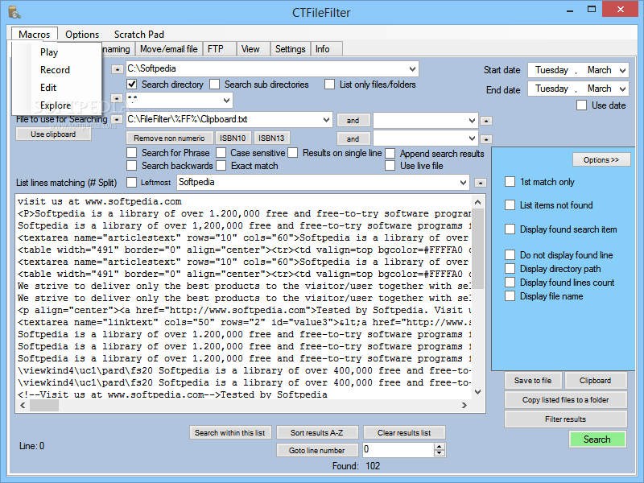Click the CTFileFilter app icon in title bar

(14, 12)
